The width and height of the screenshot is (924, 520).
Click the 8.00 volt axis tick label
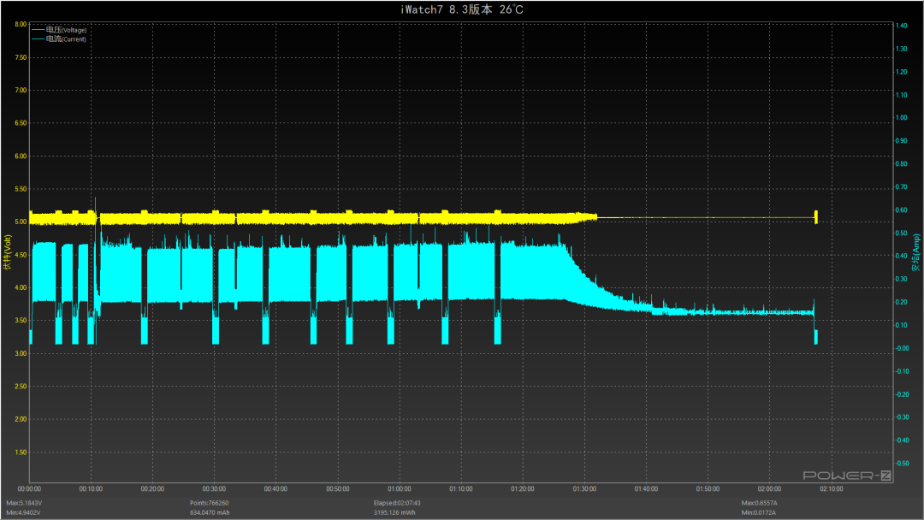click(21, 25)
